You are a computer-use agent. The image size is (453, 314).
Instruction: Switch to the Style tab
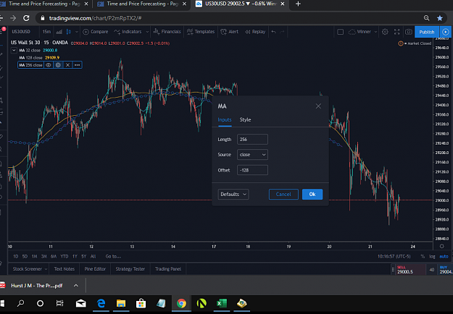pos(245,119)
